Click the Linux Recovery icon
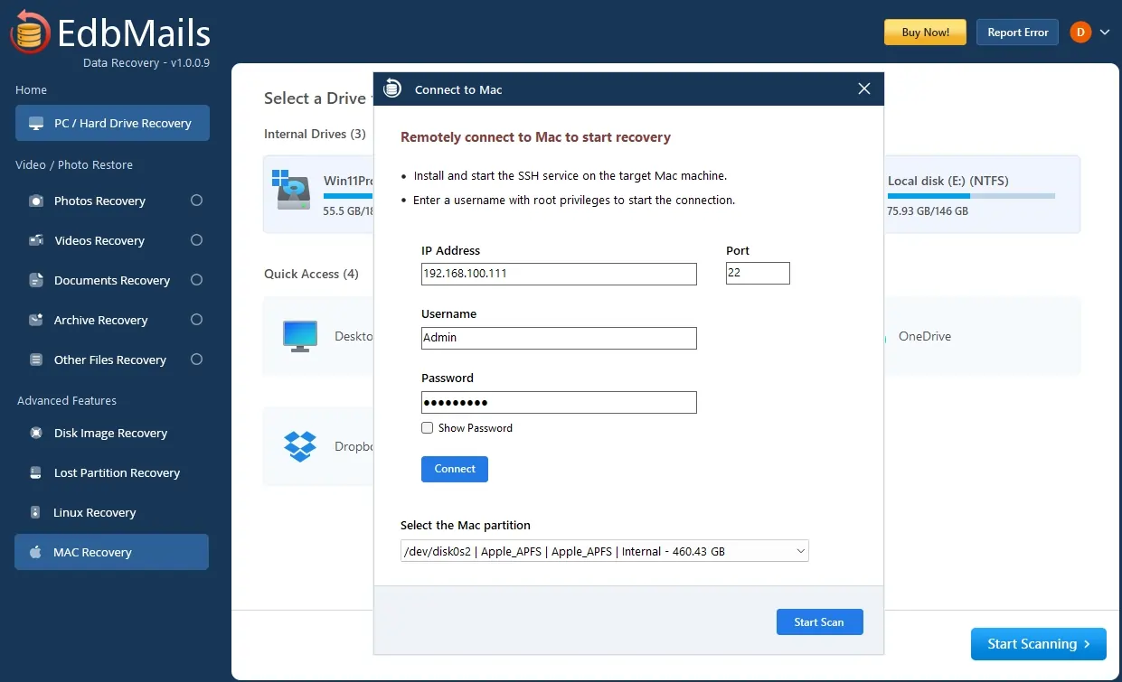The height and width of the screenshot is (682, 1122). click(36, 513)
